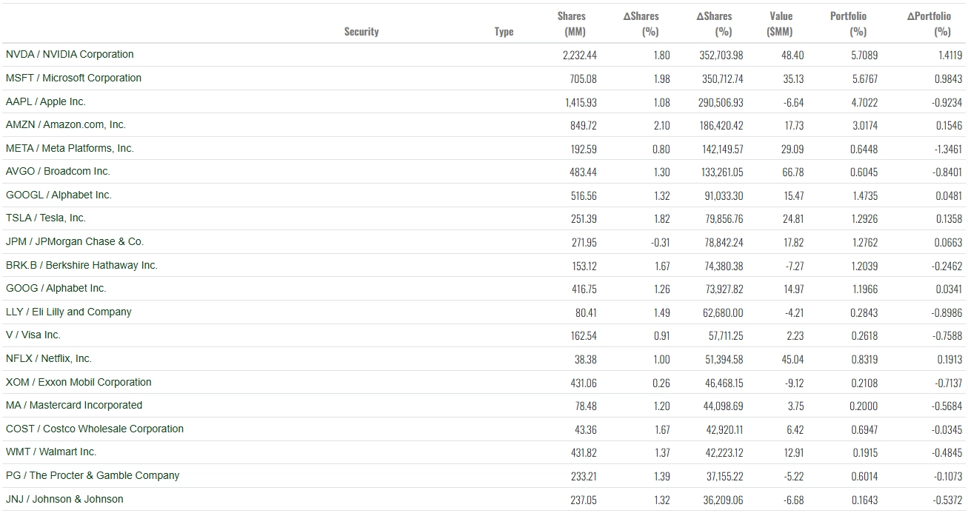Screen dimensions: 968x513
Task: Click the GOOGL / Alphabet Inc. link
Action: point(59,195)
